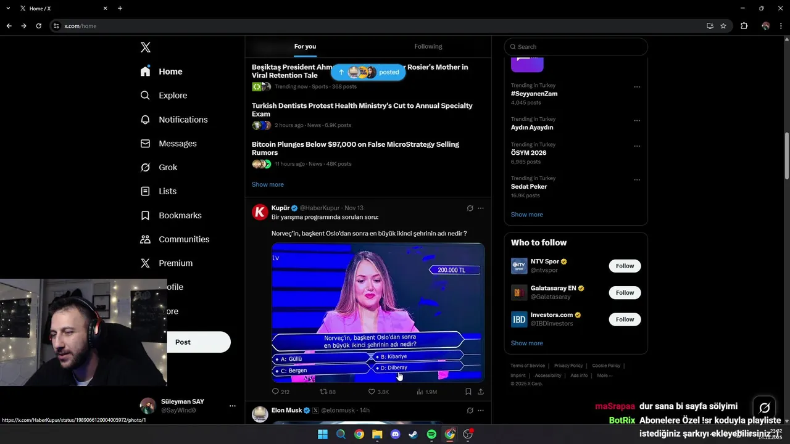Open Notifications from the sidebar
The image size is (790, 444).
click(174, 120)
